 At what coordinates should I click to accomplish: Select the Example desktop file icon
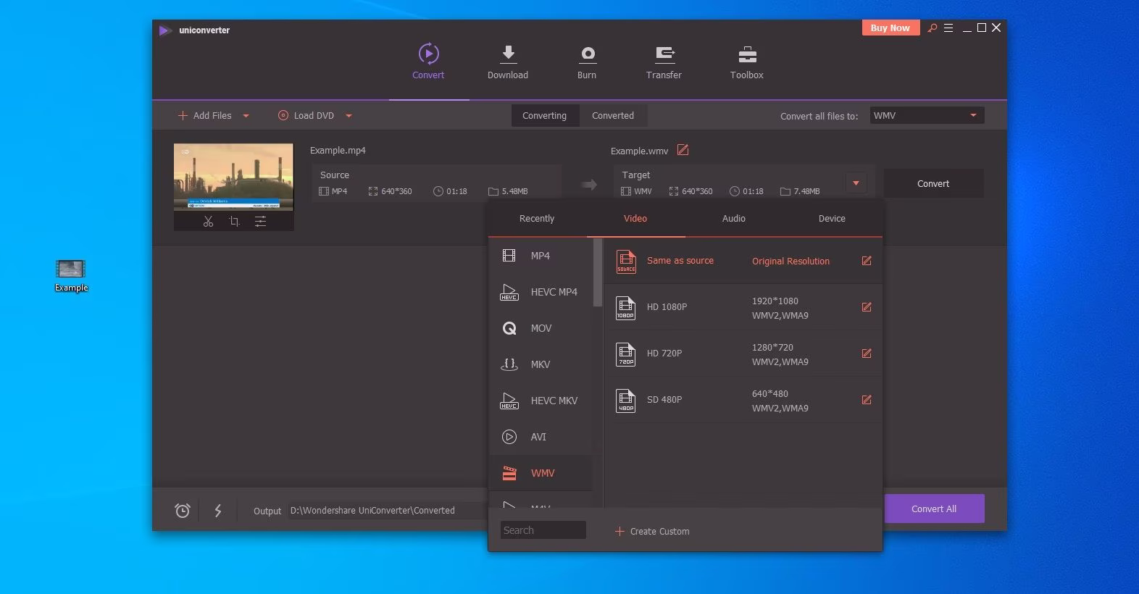71,276
